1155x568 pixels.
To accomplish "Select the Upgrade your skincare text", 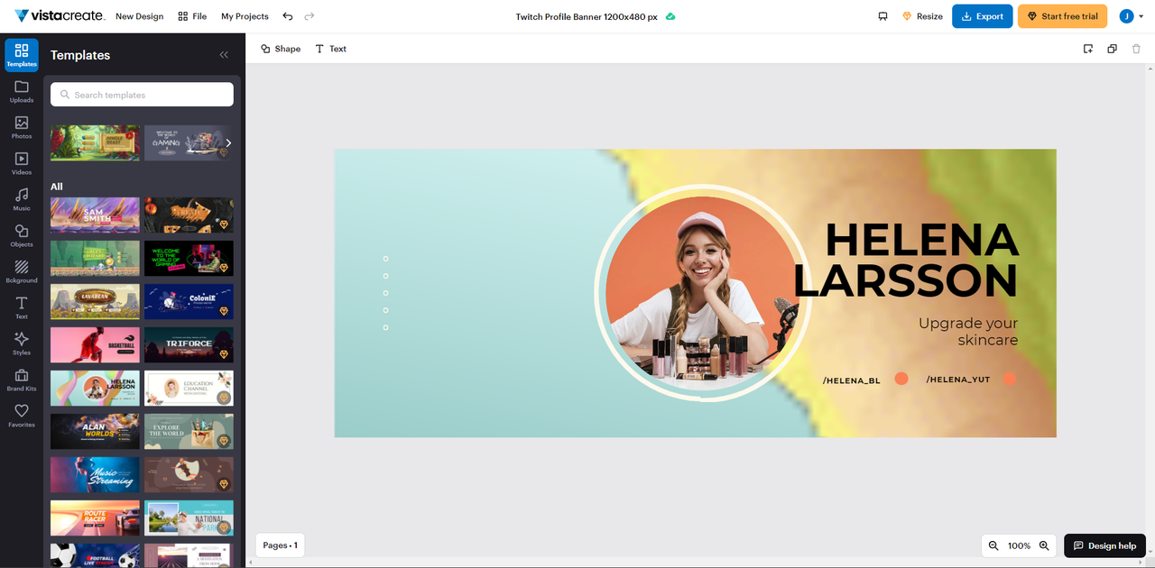I will pyautogui.click(x=968, y=331).
